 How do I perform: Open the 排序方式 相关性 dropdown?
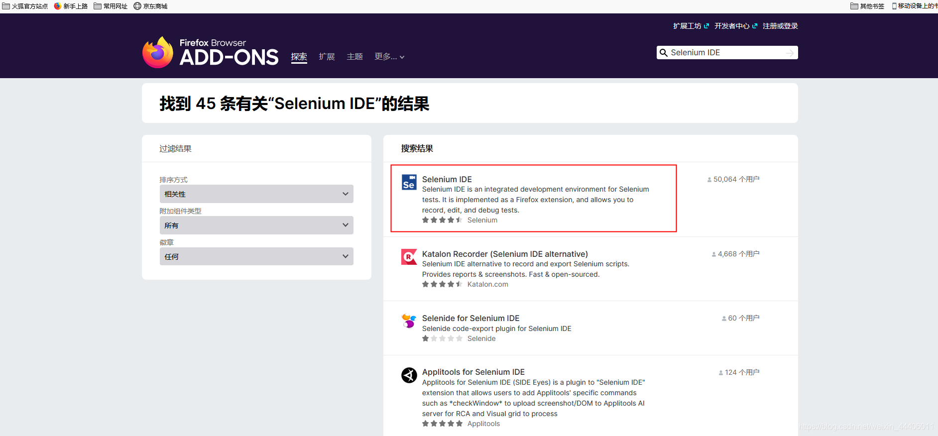[x=256, y=194]
